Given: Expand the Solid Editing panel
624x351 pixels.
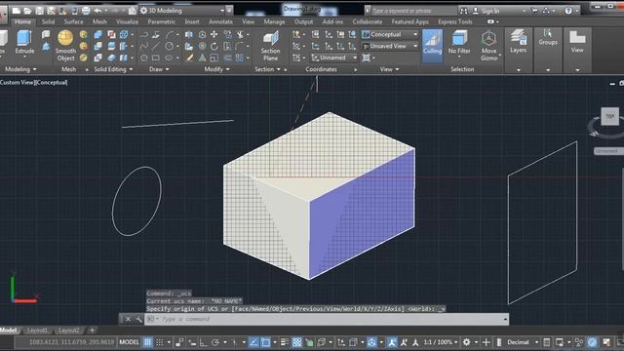Looking at the screenshot, I should [x=113, y=69].
